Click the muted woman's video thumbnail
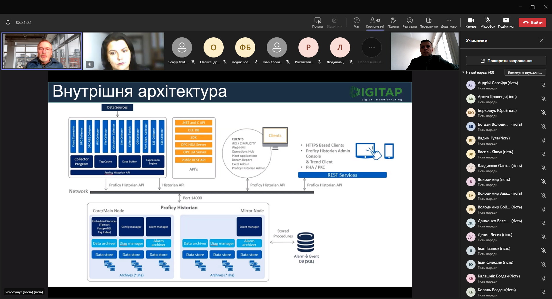The height and width of the screenshot is (299, 552). pyautogui.click(x=124, y=51)
